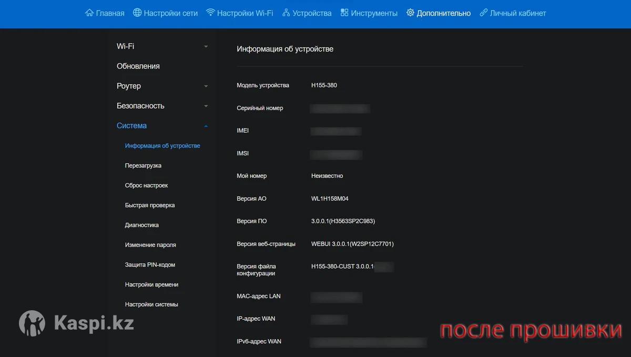Expand the Роутер sidebar section arrow

(x=206, y=86)
